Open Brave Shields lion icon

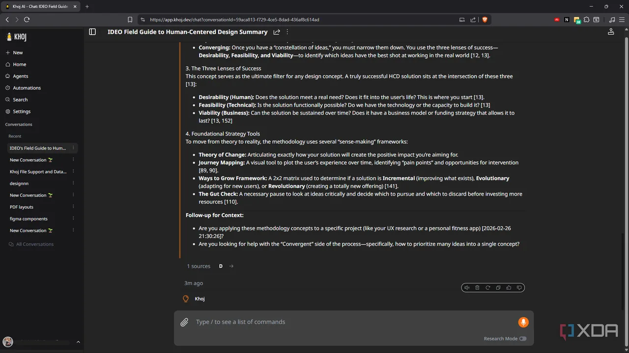click(x=485, y=20)
